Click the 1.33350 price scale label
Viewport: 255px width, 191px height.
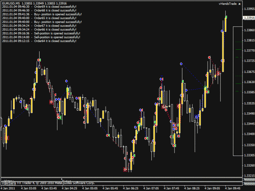pos(249,145)
